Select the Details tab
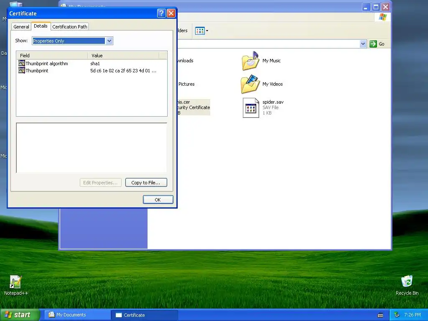The height and width of the screenshot is (321, 428). (41, 26)
